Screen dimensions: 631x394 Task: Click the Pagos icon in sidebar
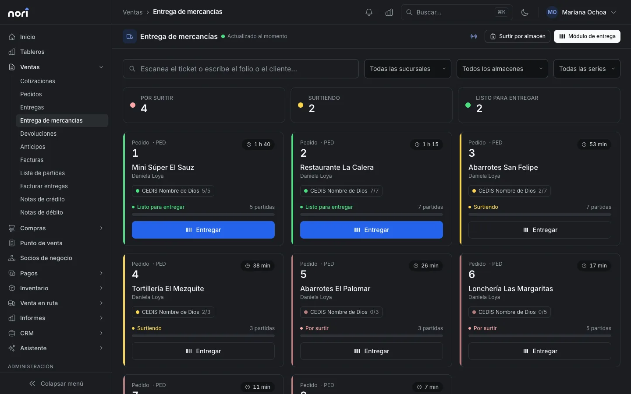12,273
